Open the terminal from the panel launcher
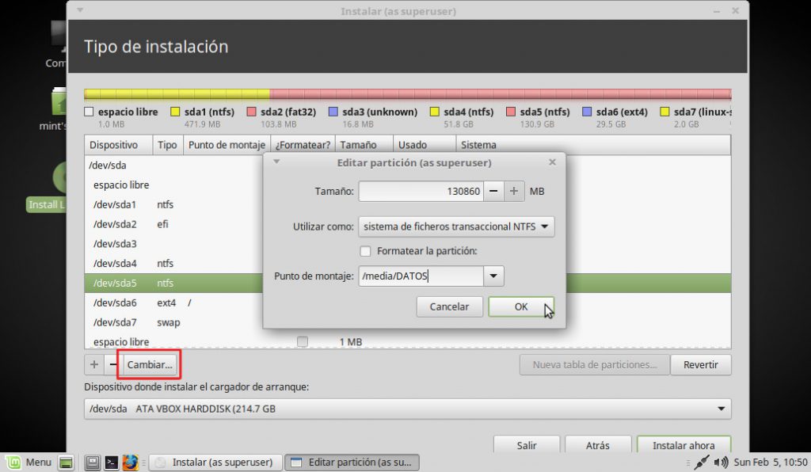Image resolution: width=811 pixels, height=472 pixels. (112, 462)
